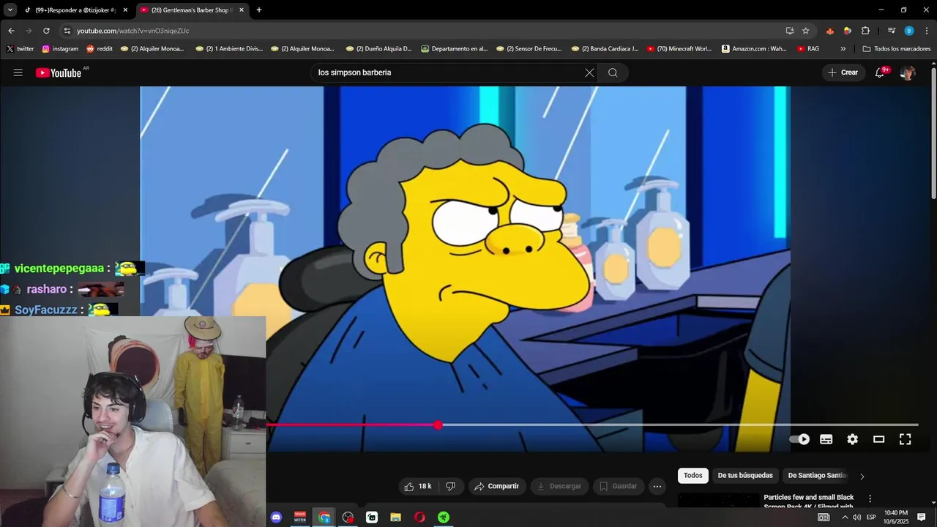
Task: Open Razer green app in taskbar
Action: point(444,517)
